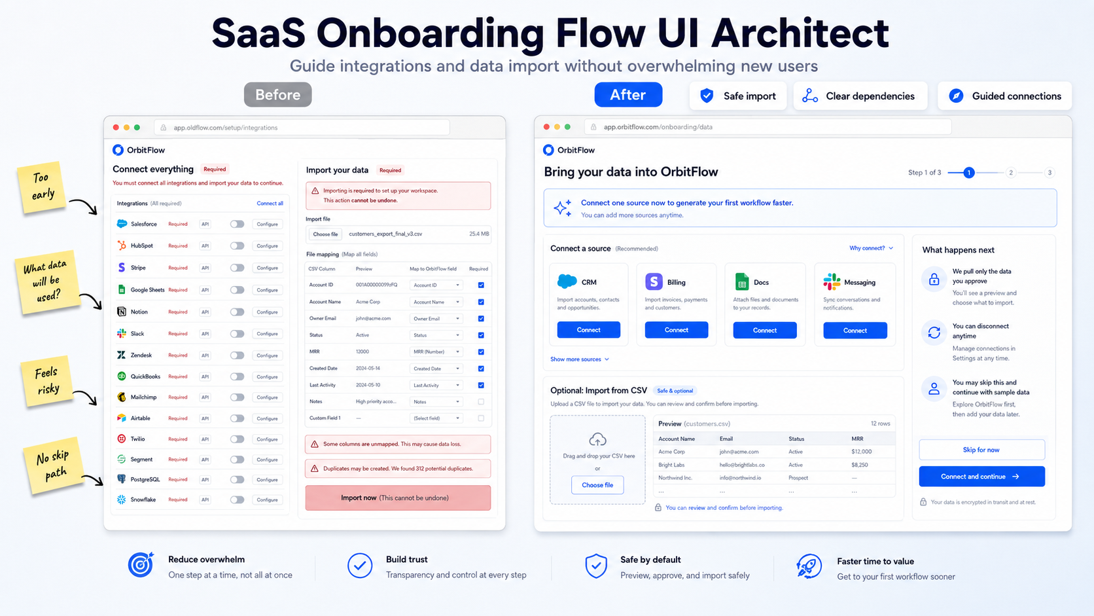The height and width of the screenshot is (616, 1094).
Task: Enable the Notion integration switch
Action: tap(237, 312)
